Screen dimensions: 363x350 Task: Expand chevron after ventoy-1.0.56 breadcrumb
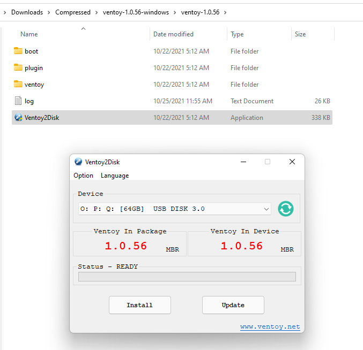click(x=225, y=12)
